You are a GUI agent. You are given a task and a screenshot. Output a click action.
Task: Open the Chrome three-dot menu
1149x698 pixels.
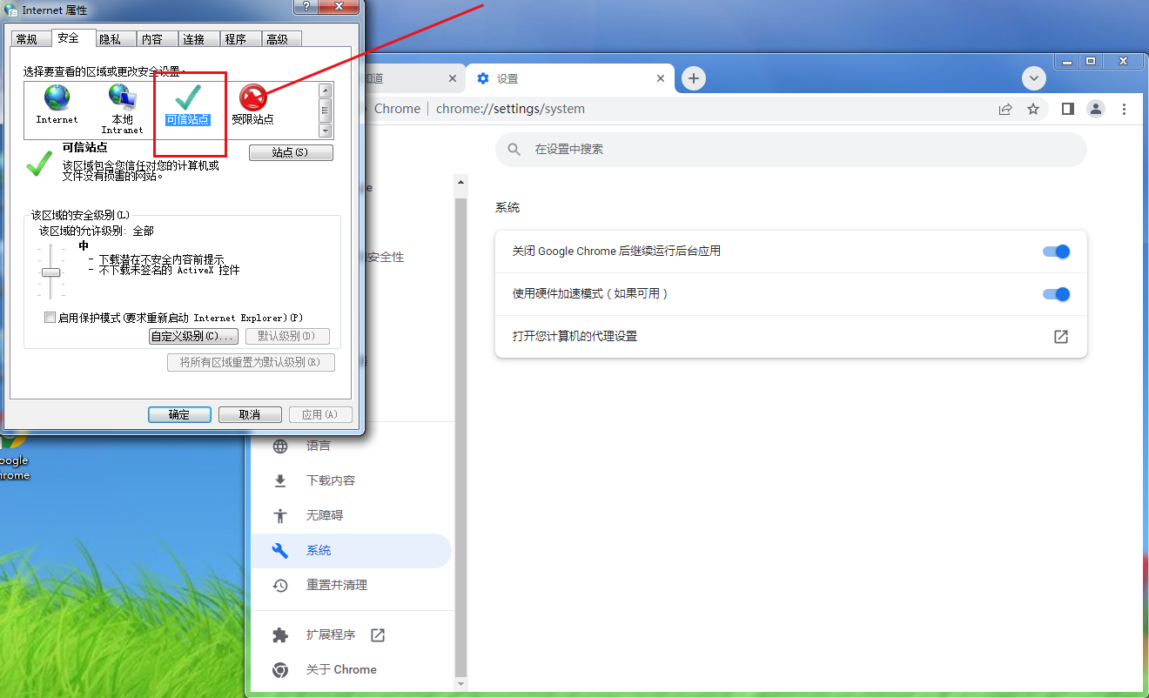tap(1125, 109)
